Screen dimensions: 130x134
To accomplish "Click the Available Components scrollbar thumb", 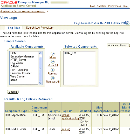I will click(x=40, y=69).
